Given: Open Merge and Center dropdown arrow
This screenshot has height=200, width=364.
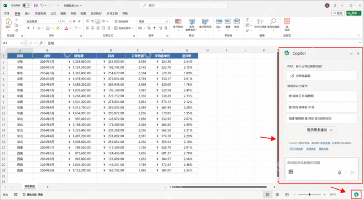Looking at the screenshot, I should 133,28.
